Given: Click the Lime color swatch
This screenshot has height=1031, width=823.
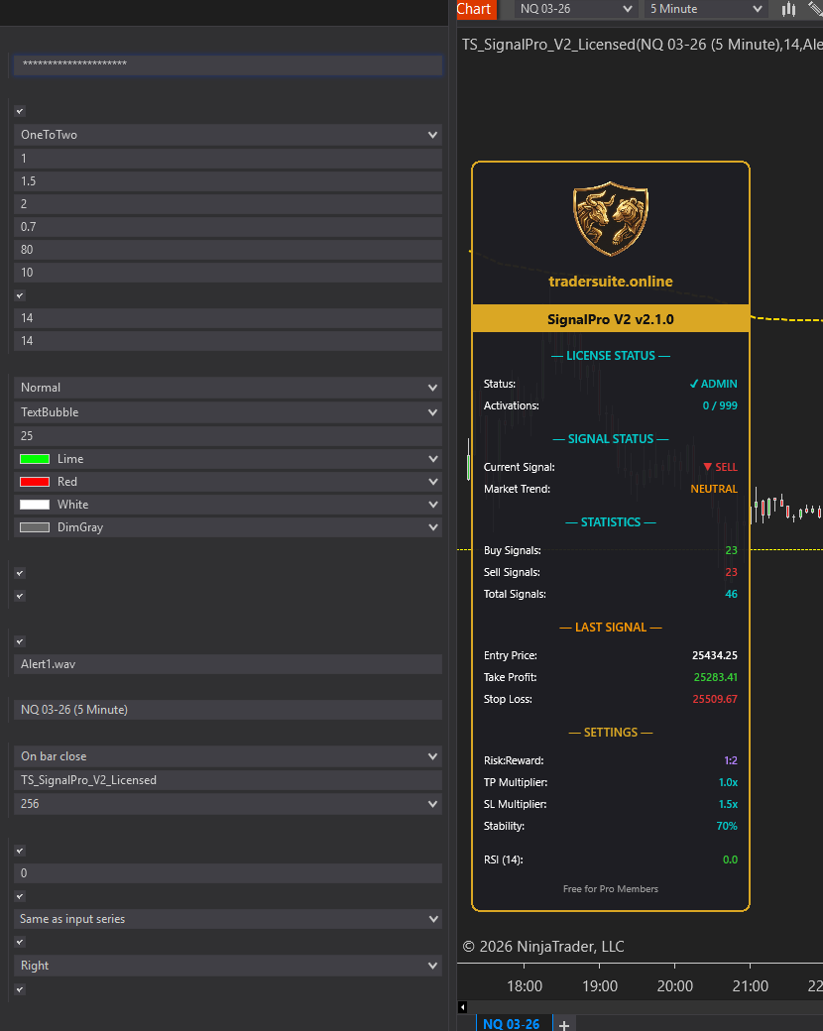Looking at the screenshot, I should [x=35, y=459].
